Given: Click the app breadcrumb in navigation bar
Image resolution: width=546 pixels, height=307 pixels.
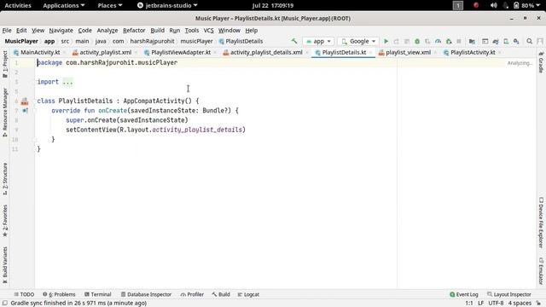Looking at the screenshot, I should pos(49,41).
